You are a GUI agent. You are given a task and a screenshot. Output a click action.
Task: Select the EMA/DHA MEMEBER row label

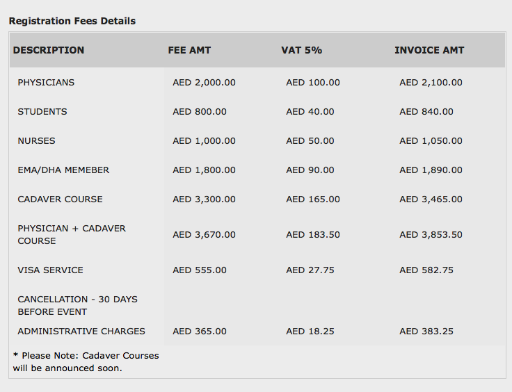tap(63, 170)
